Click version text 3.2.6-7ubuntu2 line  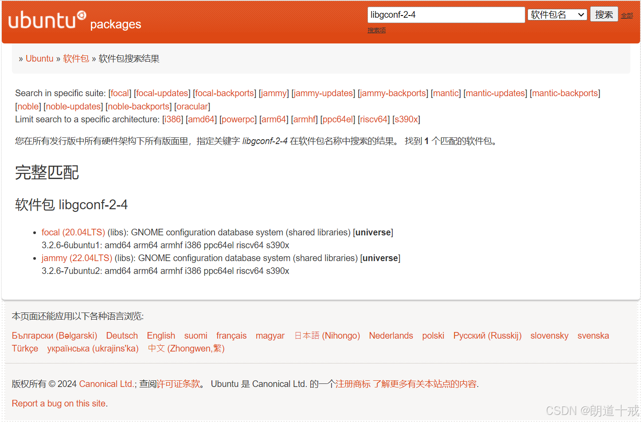(x=165, y=271)
